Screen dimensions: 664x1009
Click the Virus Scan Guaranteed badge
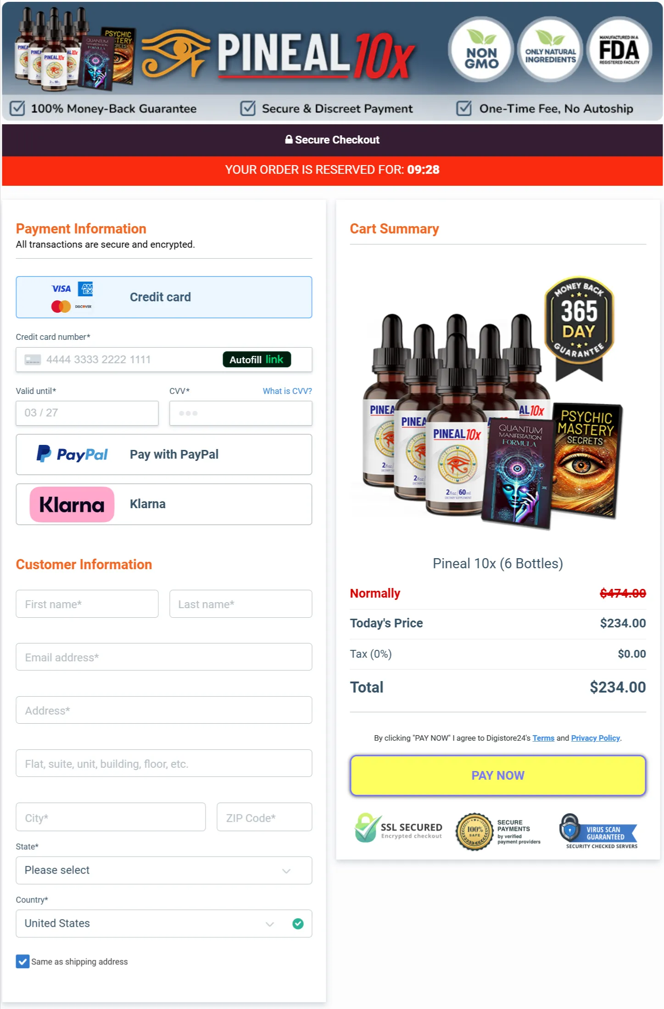tap(599, 831)
